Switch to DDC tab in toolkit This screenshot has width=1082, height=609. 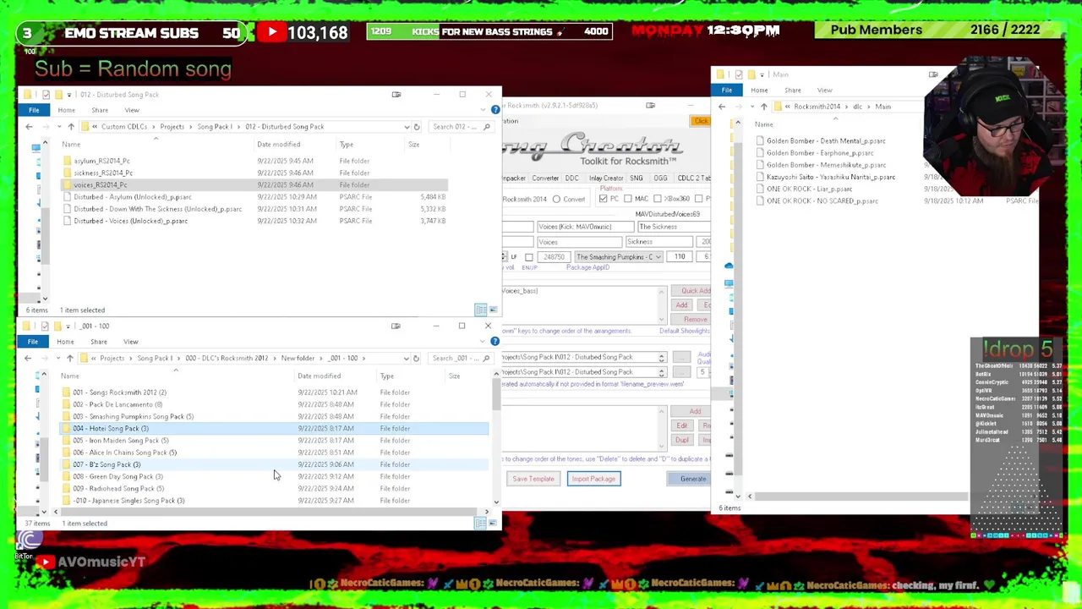572,178
